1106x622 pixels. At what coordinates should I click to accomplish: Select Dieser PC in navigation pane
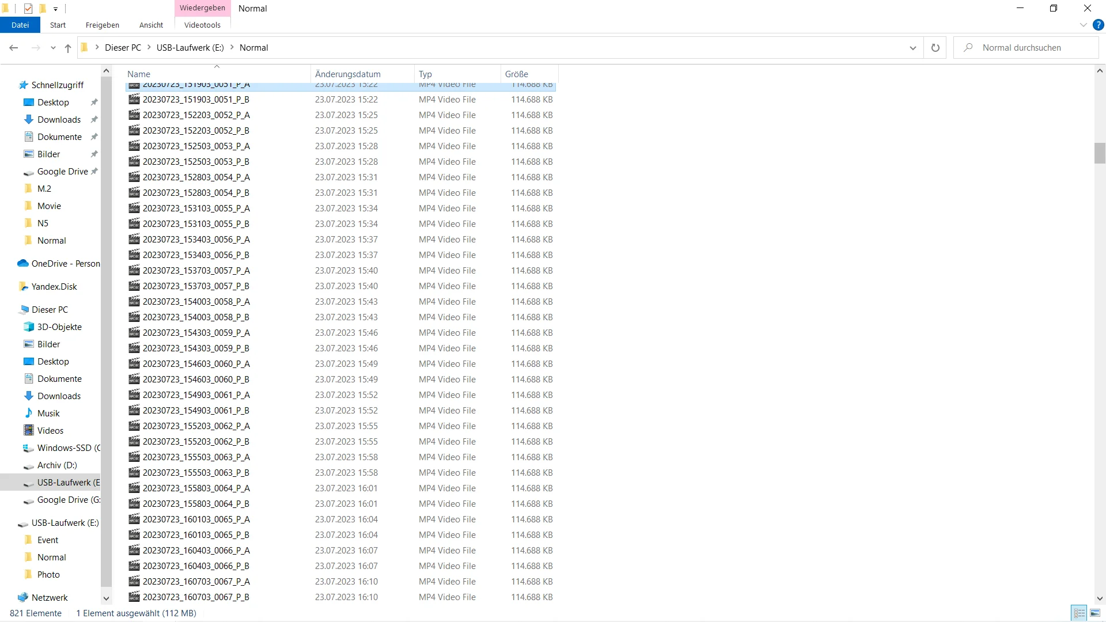[x=44, y=309]
